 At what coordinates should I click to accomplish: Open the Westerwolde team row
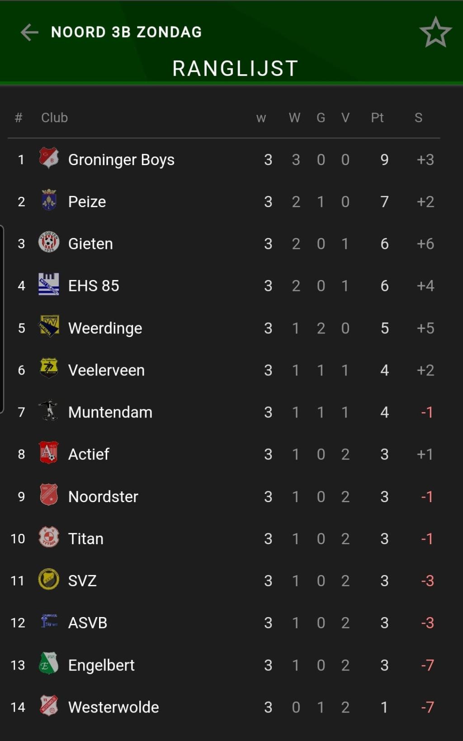coord(224,707)
